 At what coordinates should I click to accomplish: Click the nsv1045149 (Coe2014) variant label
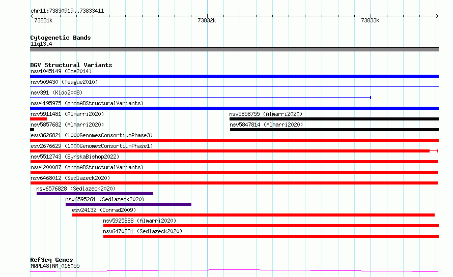tap(61, 71)
